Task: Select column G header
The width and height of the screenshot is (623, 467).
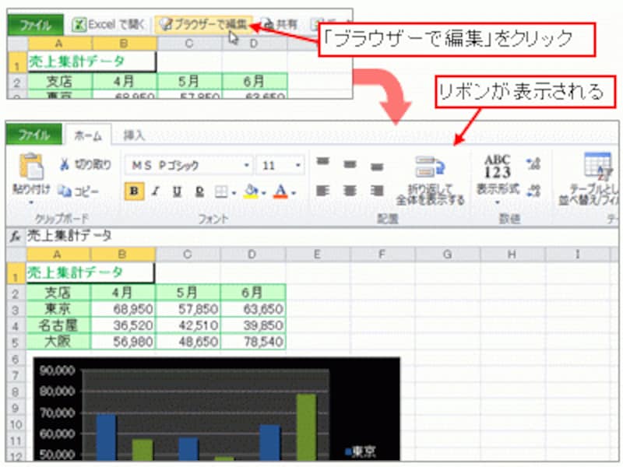Action: click(447, 255)
